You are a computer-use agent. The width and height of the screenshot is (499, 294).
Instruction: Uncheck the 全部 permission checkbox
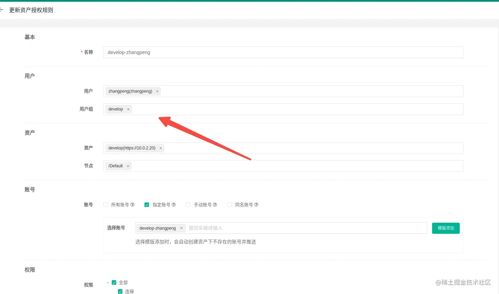click(x=114, y=282)
